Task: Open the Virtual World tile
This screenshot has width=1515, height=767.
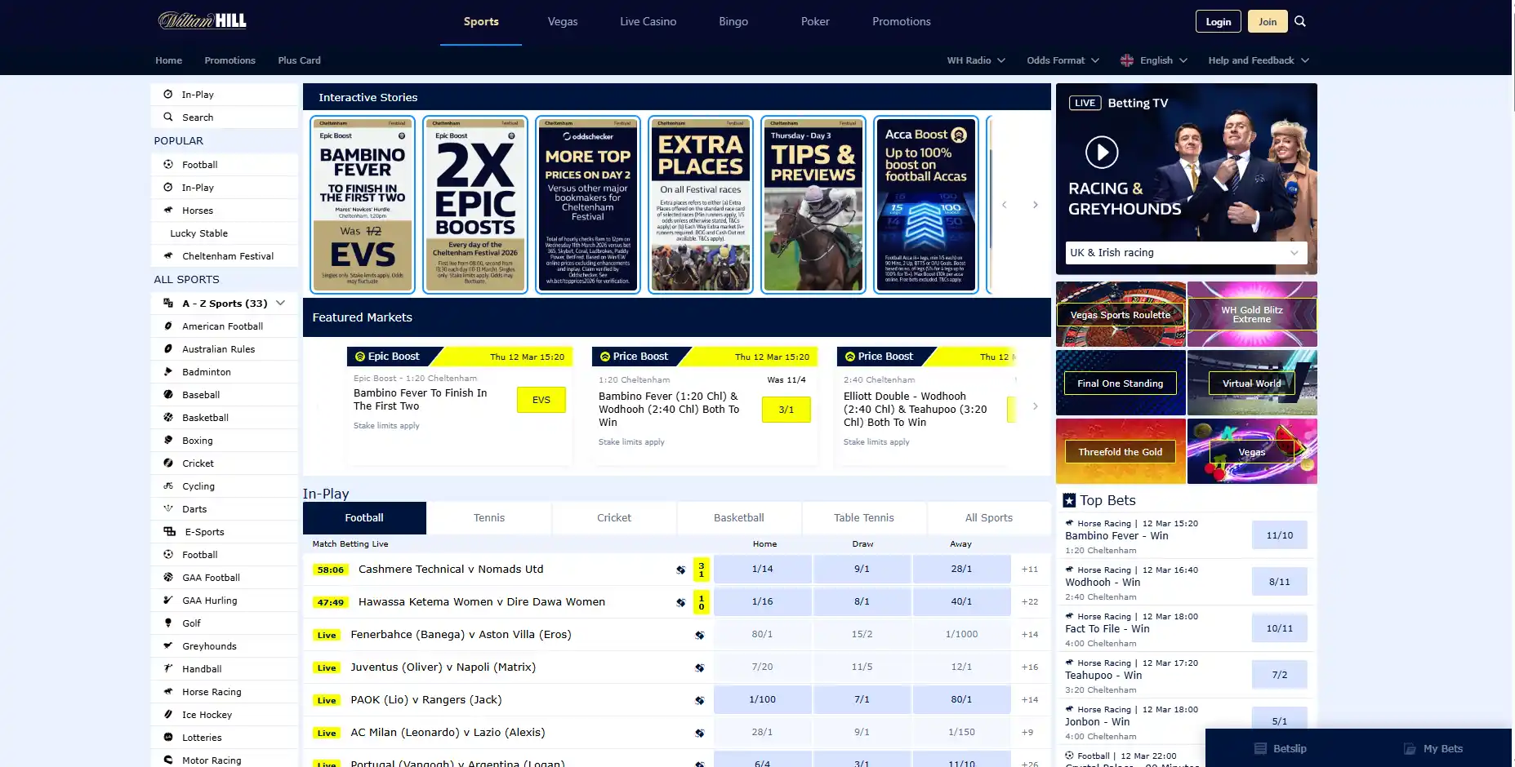Action: click(1252, 383)
